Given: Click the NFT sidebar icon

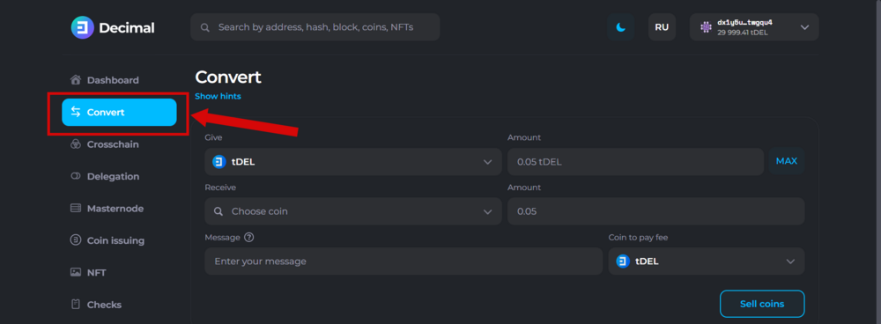Looking at the screenshot, I should 75,272.
